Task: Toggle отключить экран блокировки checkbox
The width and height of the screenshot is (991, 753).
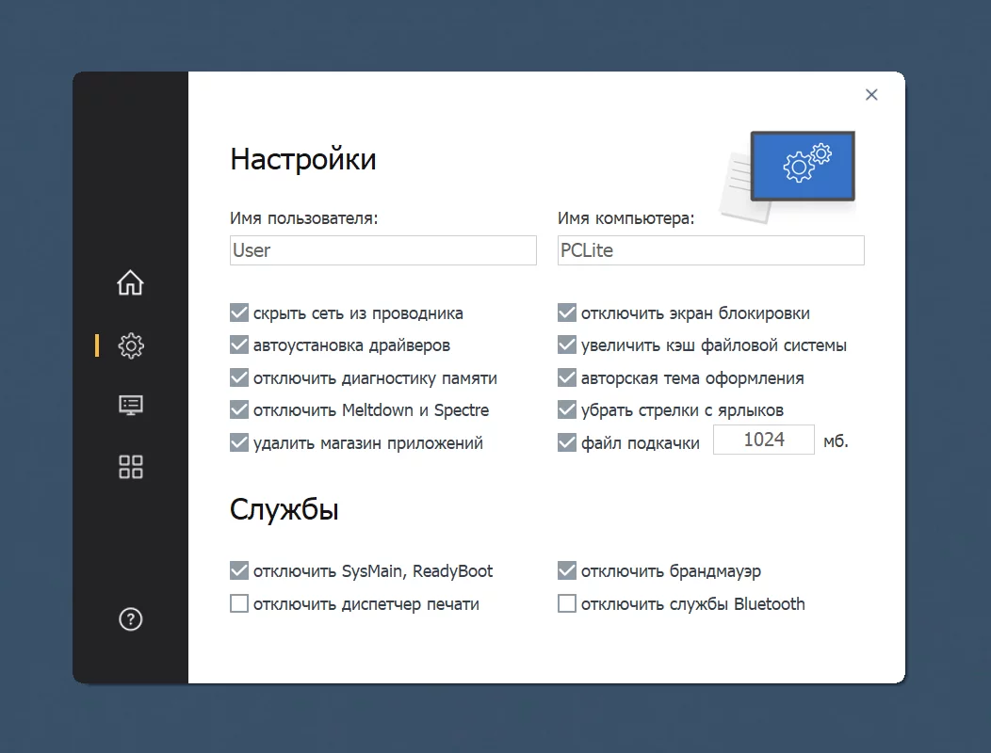Action: tap(567, 313)
